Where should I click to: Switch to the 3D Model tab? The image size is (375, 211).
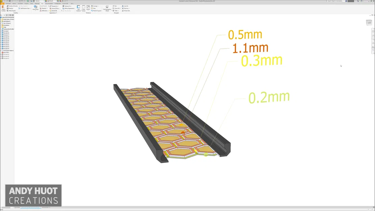pos(8,4)
